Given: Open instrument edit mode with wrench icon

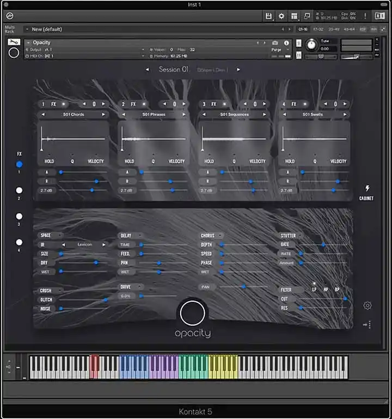Looking at the screenshot, I should coord(14,42).
